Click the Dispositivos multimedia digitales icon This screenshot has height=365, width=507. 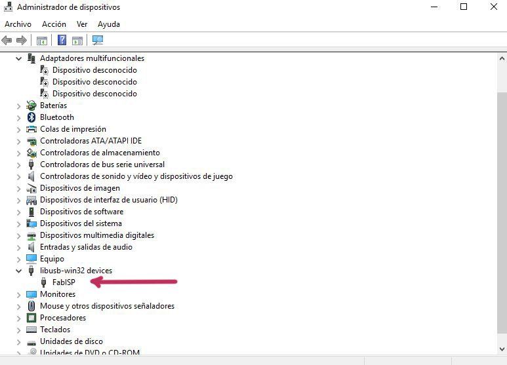31,235
